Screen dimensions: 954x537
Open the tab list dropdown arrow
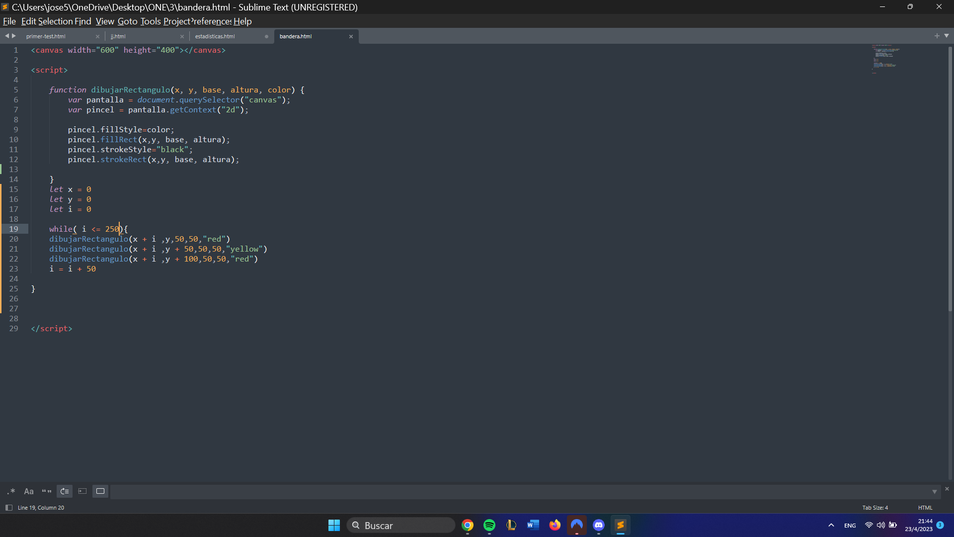[947, 36]
